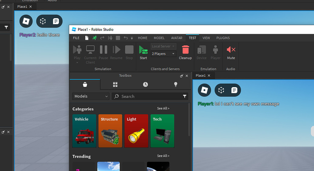Image resolution: width=314 pixels, height=171 pixels.
Task: Switch to the MODEL ribbon tab
Action: [x=159, y=38]
